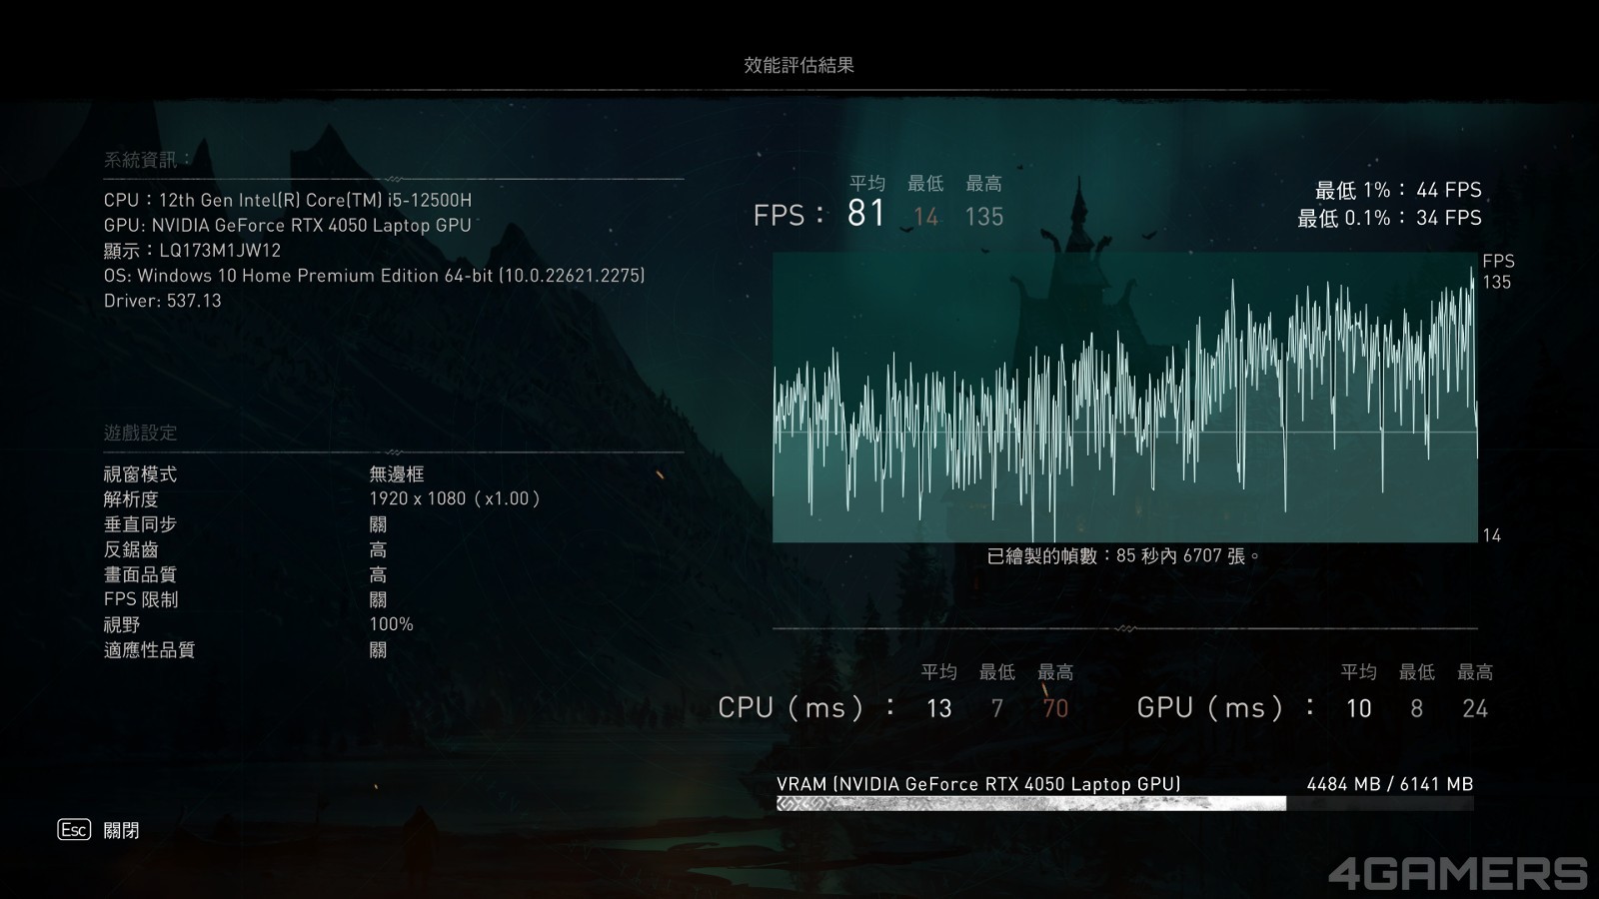Click the 無邊框 window mode value
This screenshot has width=1599, height=899.
(x=397, y=473)
